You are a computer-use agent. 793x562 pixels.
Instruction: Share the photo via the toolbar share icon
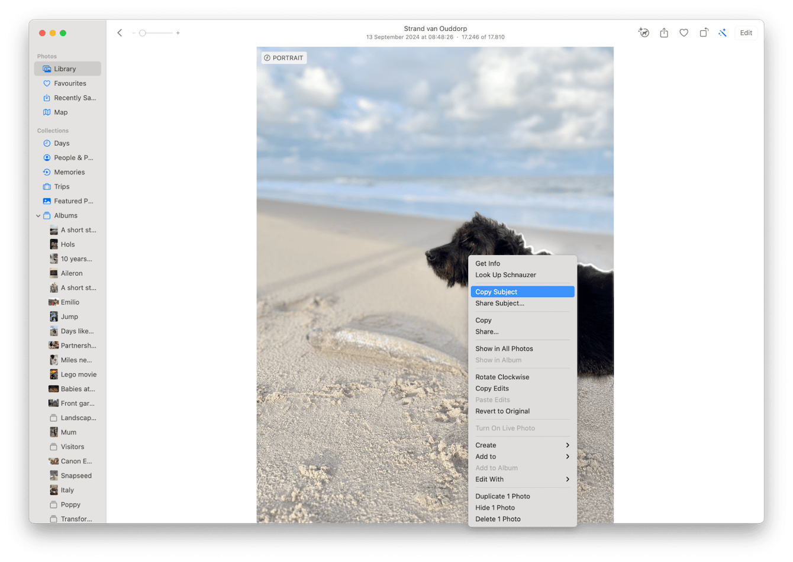663,33
